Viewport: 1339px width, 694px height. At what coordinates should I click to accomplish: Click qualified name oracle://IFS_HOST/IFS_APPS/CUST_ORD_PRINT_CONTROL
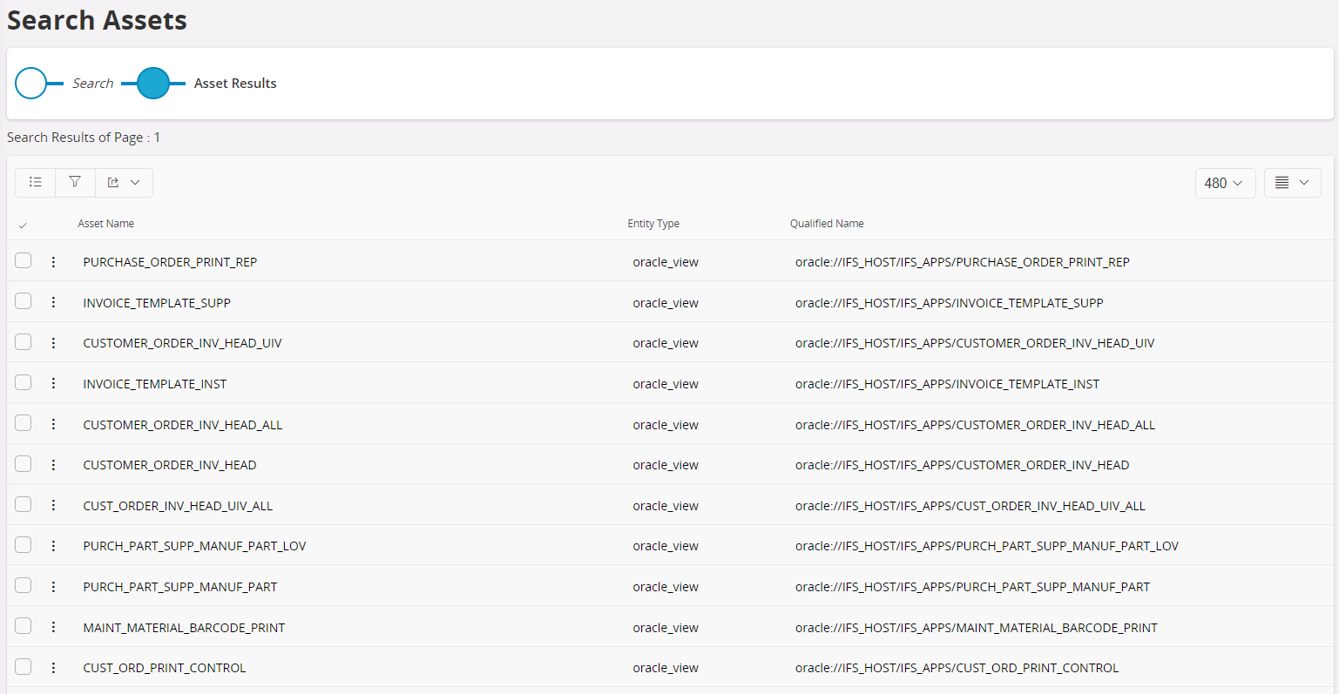[957, 668]
